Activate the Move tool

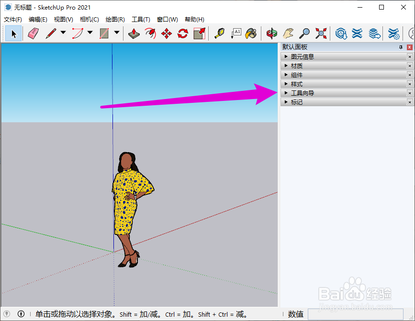167,33
